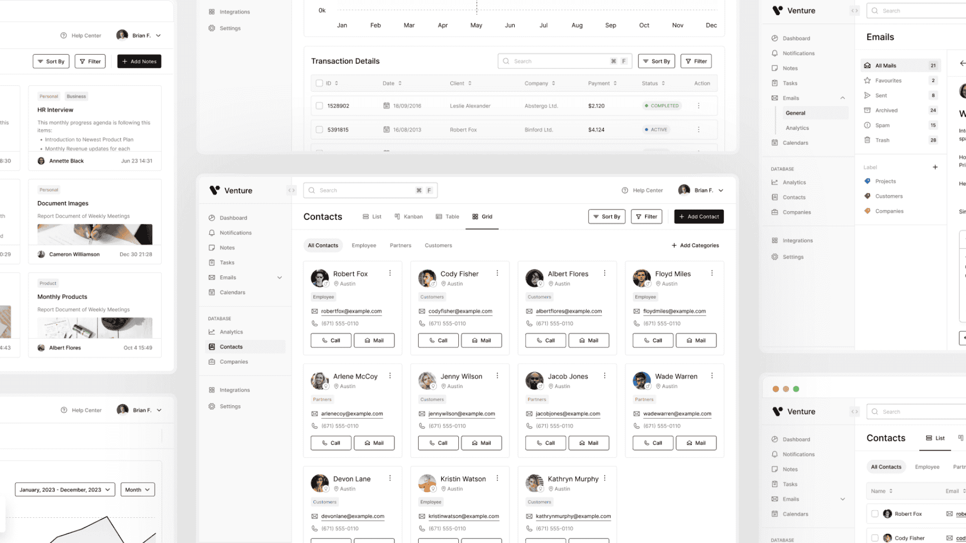Open the Month dropdown
The width and height of the screenshot is (966, 543).
137,489
